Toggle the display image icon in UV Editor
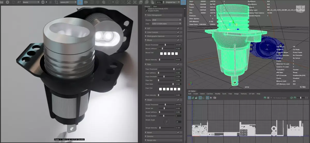 (x=265, y=98)
